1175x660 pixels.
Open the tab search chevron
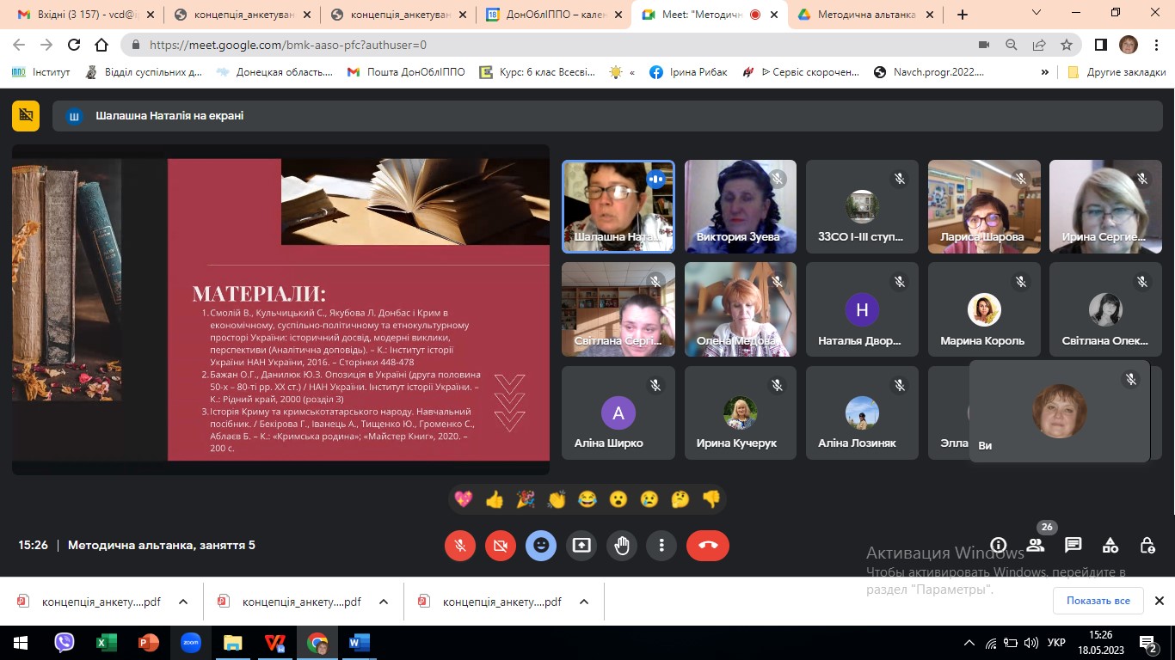coord(1036,13)
